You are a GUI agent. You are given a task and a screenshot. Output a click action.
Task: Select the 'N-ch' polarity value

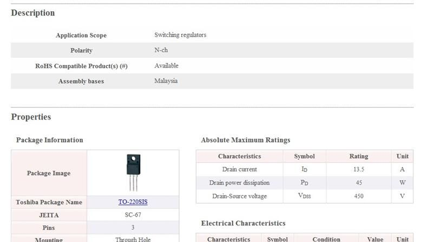(161, 50)
